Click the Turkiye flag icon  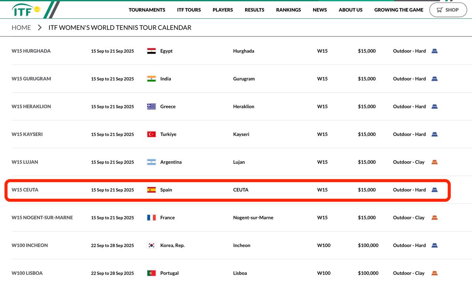click(151, 134)
